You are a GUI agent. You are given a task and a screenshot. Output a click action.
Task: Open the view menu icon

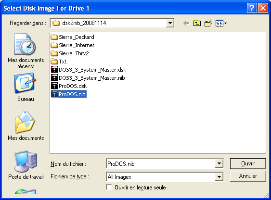[221, 23]
